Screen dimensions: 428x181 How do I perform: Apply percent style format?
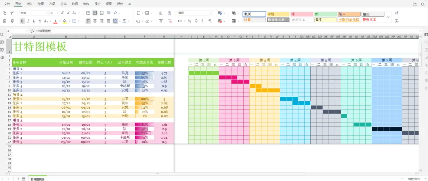point(189,21)
